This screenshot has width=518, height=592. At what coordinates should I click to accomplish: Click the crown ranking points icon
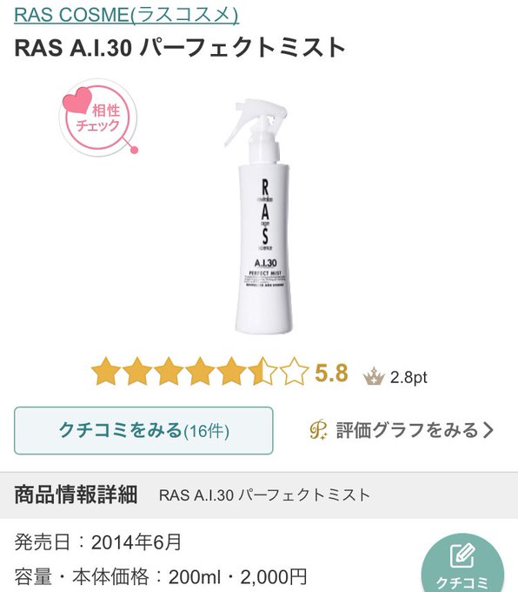[374, 376]
